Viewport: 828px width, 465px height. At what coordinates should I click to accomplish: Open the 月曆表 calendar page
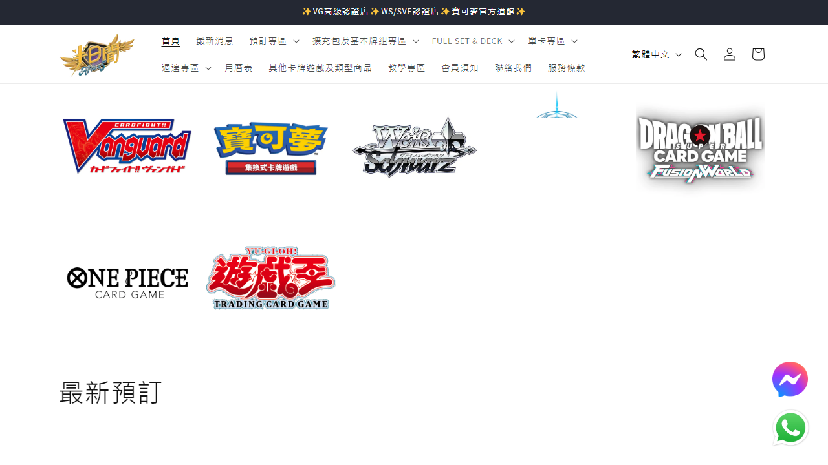[239, 68]
